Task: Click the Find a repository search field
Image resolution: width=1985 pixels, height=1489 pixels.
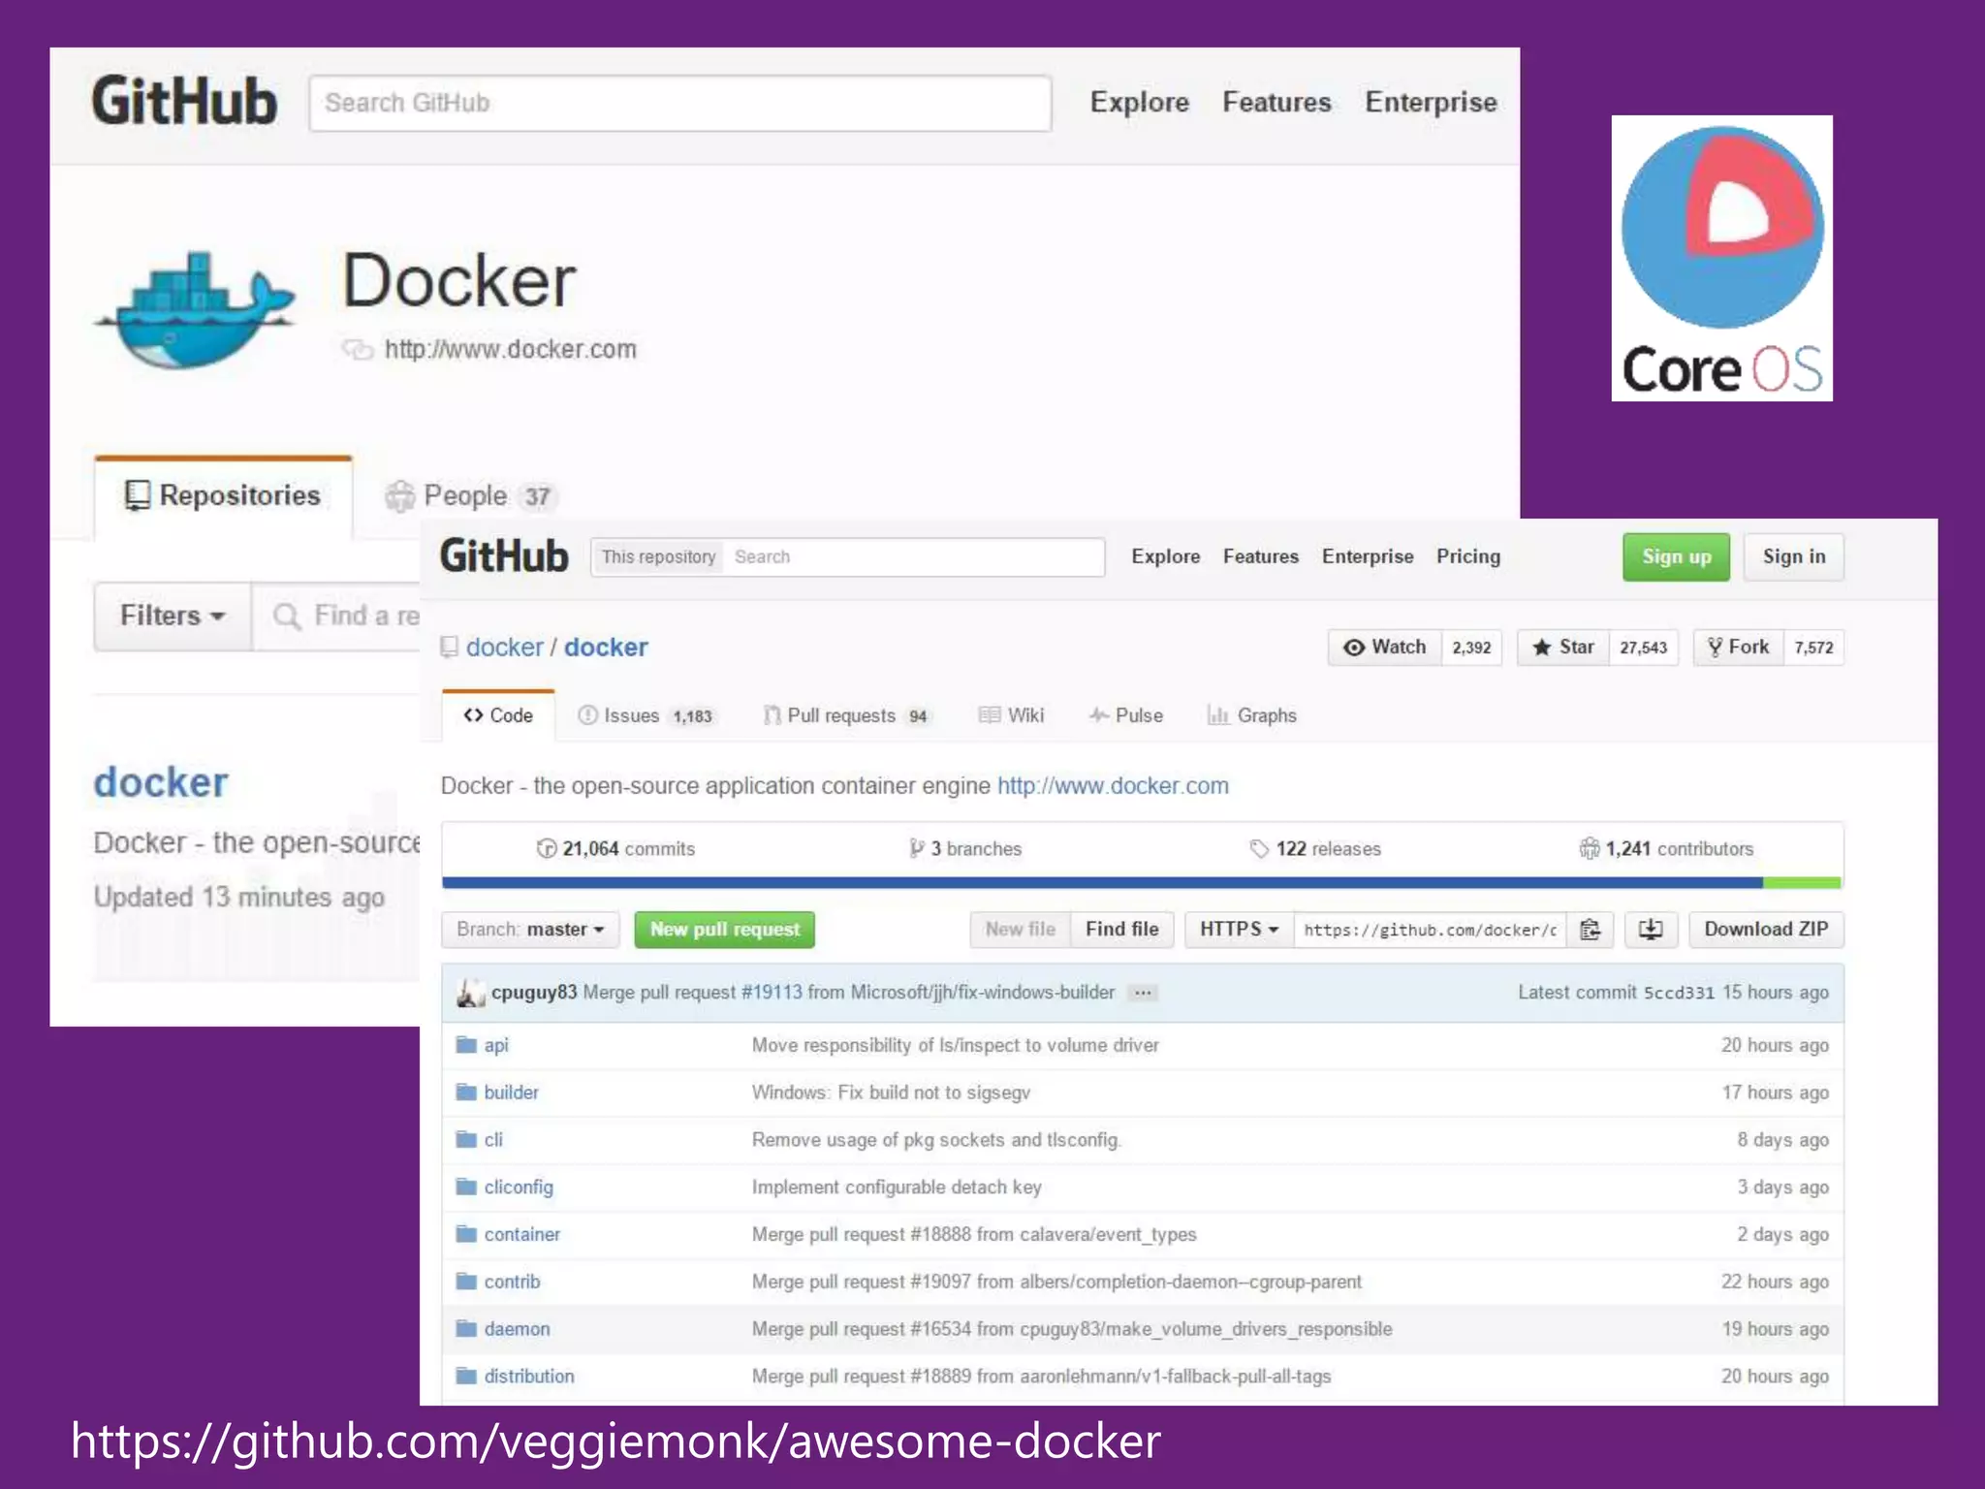Action: (337, 616)
